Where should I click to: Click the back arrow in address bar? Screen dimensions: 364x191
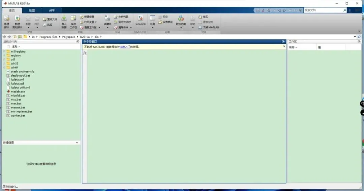(4, 37)
